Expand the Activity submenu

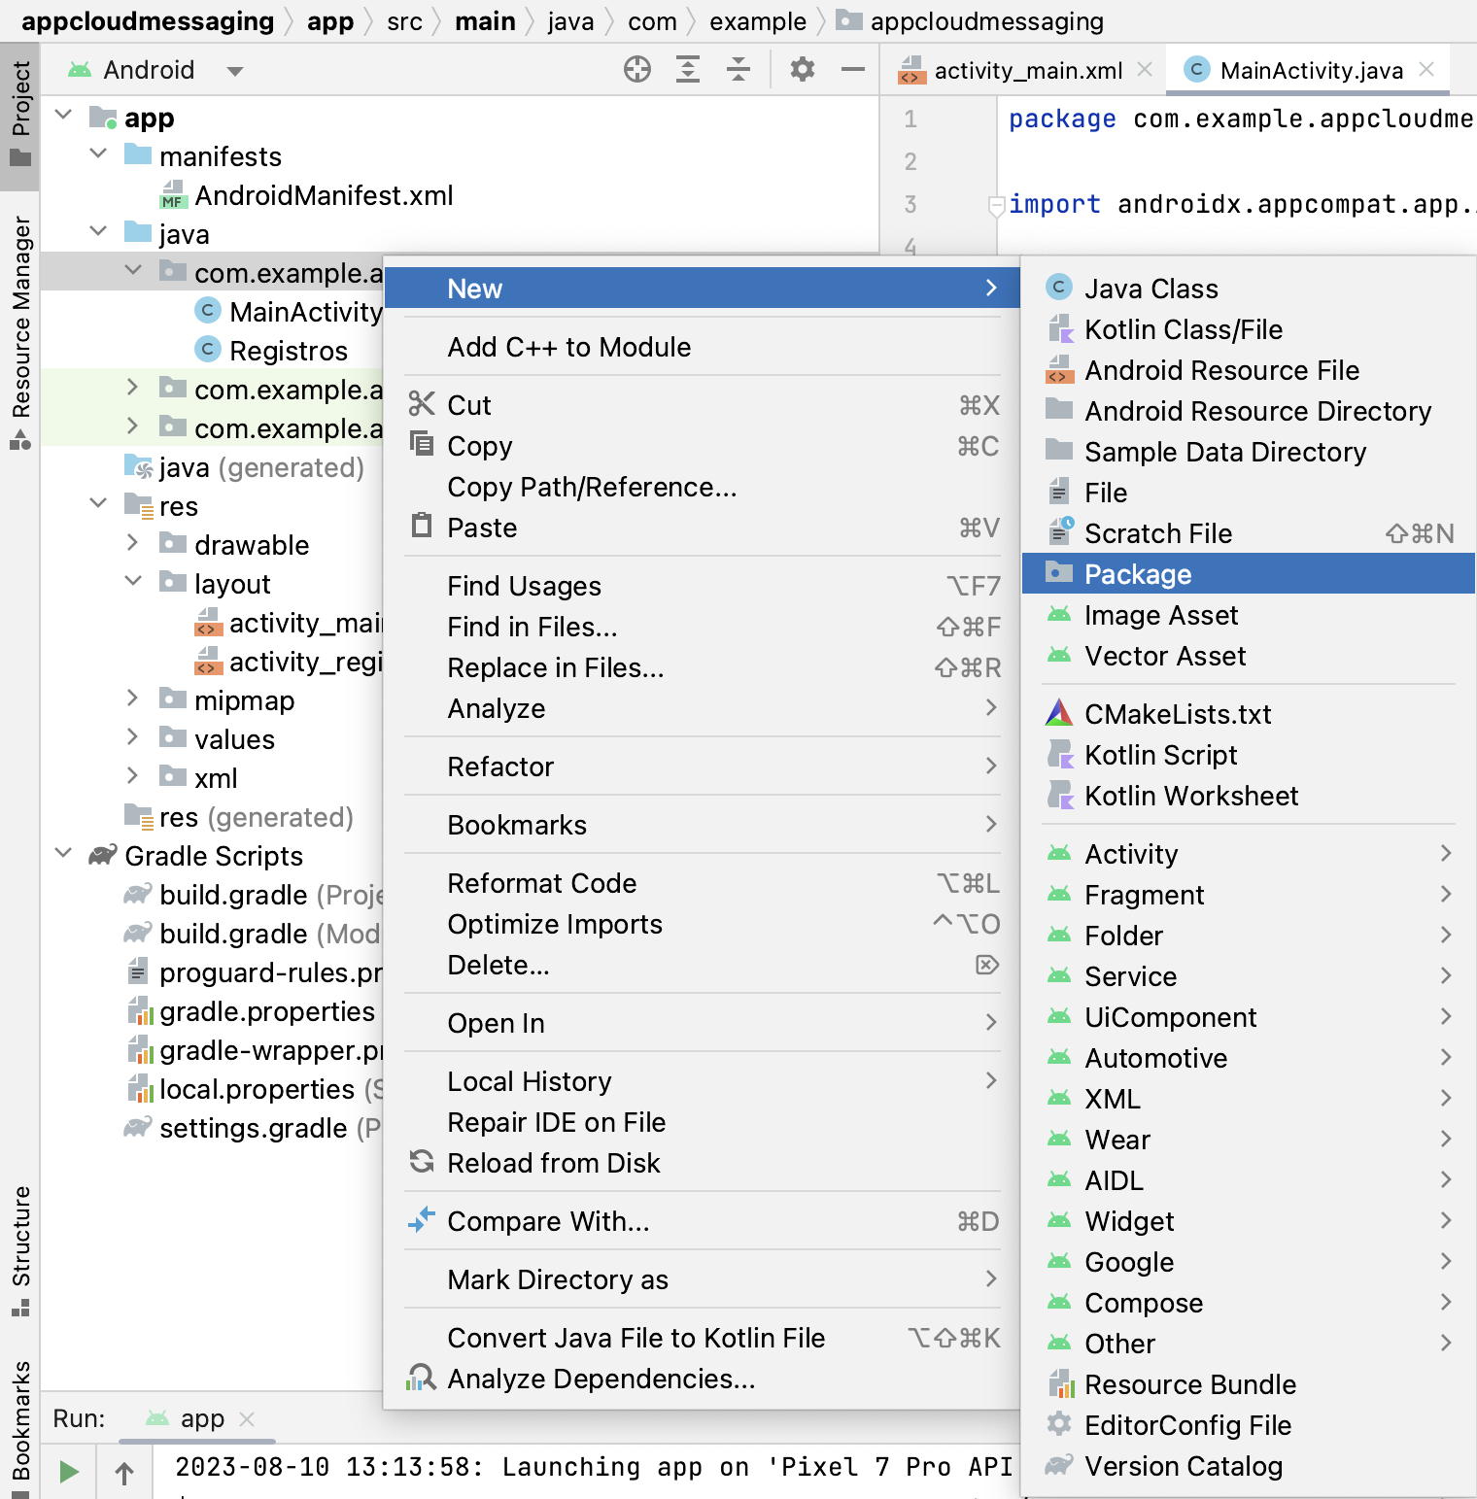(1249, 854)
